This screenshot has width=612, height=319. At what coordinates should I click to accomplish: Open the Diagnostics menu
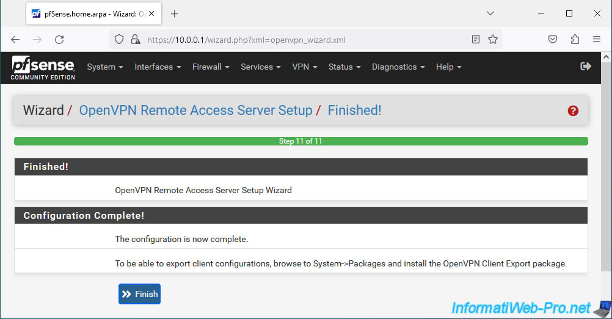[398, 67]
